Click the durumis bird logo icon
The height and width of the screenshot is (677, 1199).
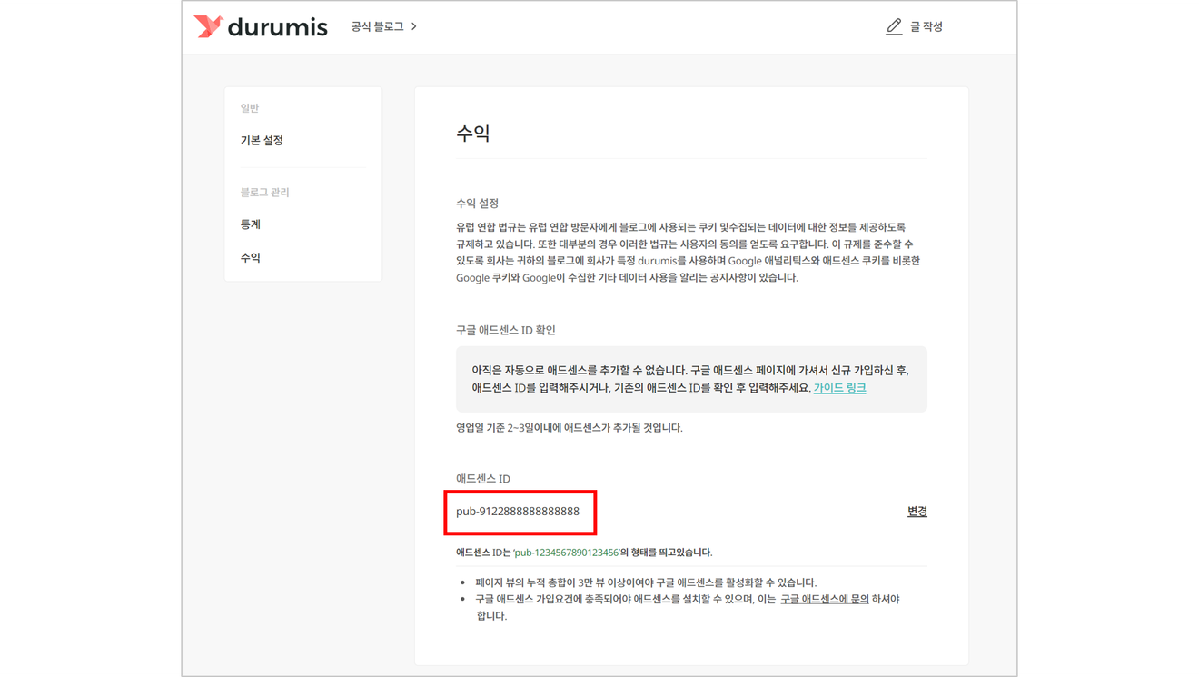pyautogui.click(x=208, y=26)
